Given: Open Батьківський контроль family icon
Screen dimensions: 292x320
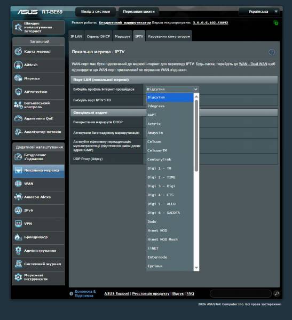Looking at the screenshot, I should 18,105.
